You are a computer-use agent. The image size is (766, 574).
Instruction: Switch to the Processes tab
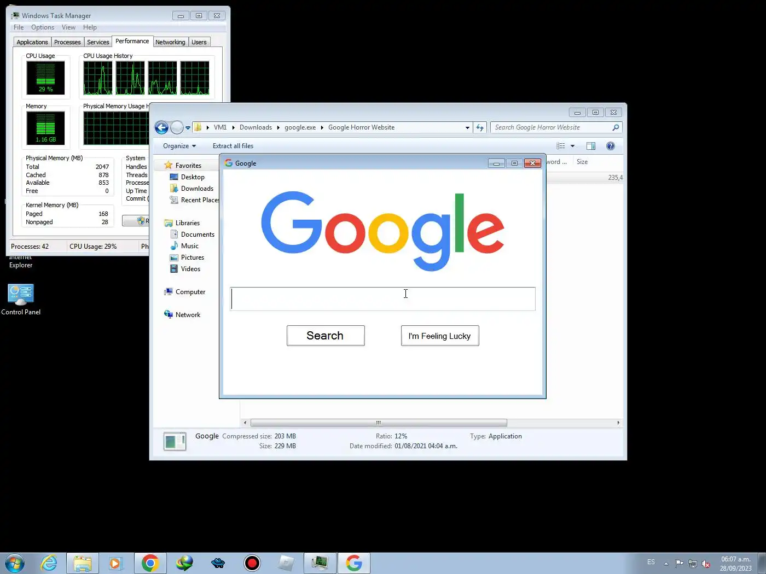coord(67,42)
